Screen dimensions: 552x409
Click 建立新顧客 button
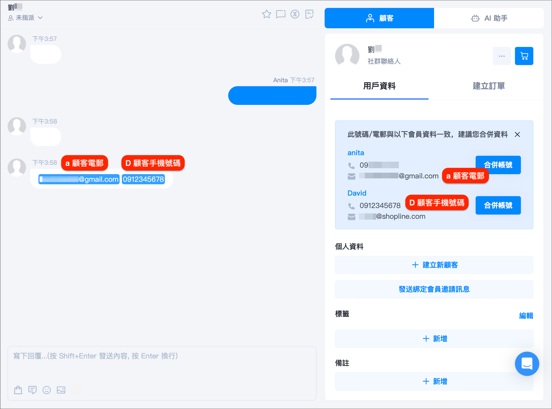[x=434, y=265]
